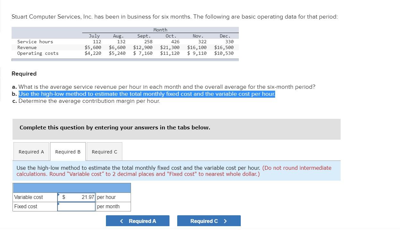Click the 'per month' unit label
400x230 pixels.
coord(108,207)
